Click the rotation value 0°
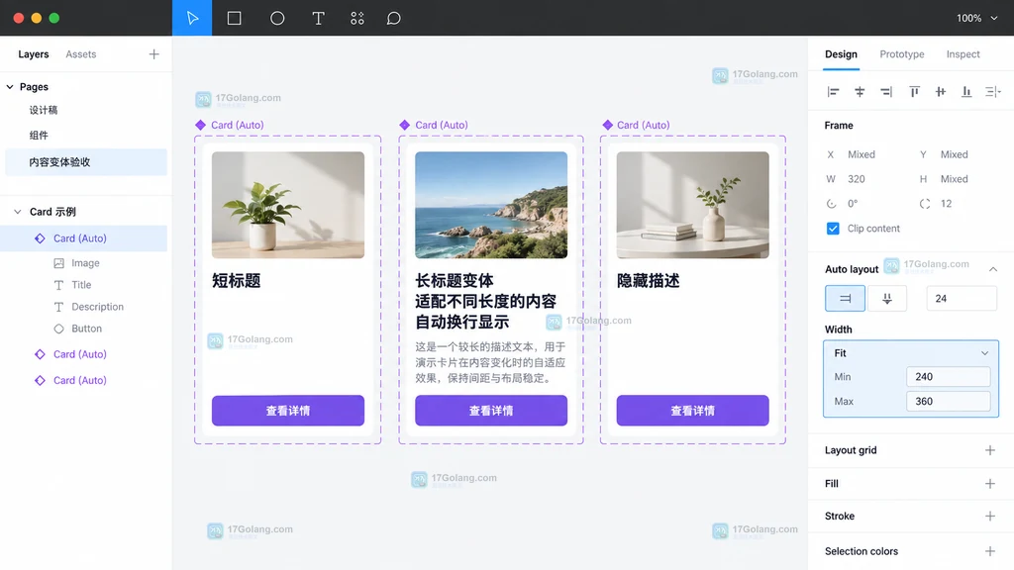This screenshot has height=570, width=1014. click(853, 204)
